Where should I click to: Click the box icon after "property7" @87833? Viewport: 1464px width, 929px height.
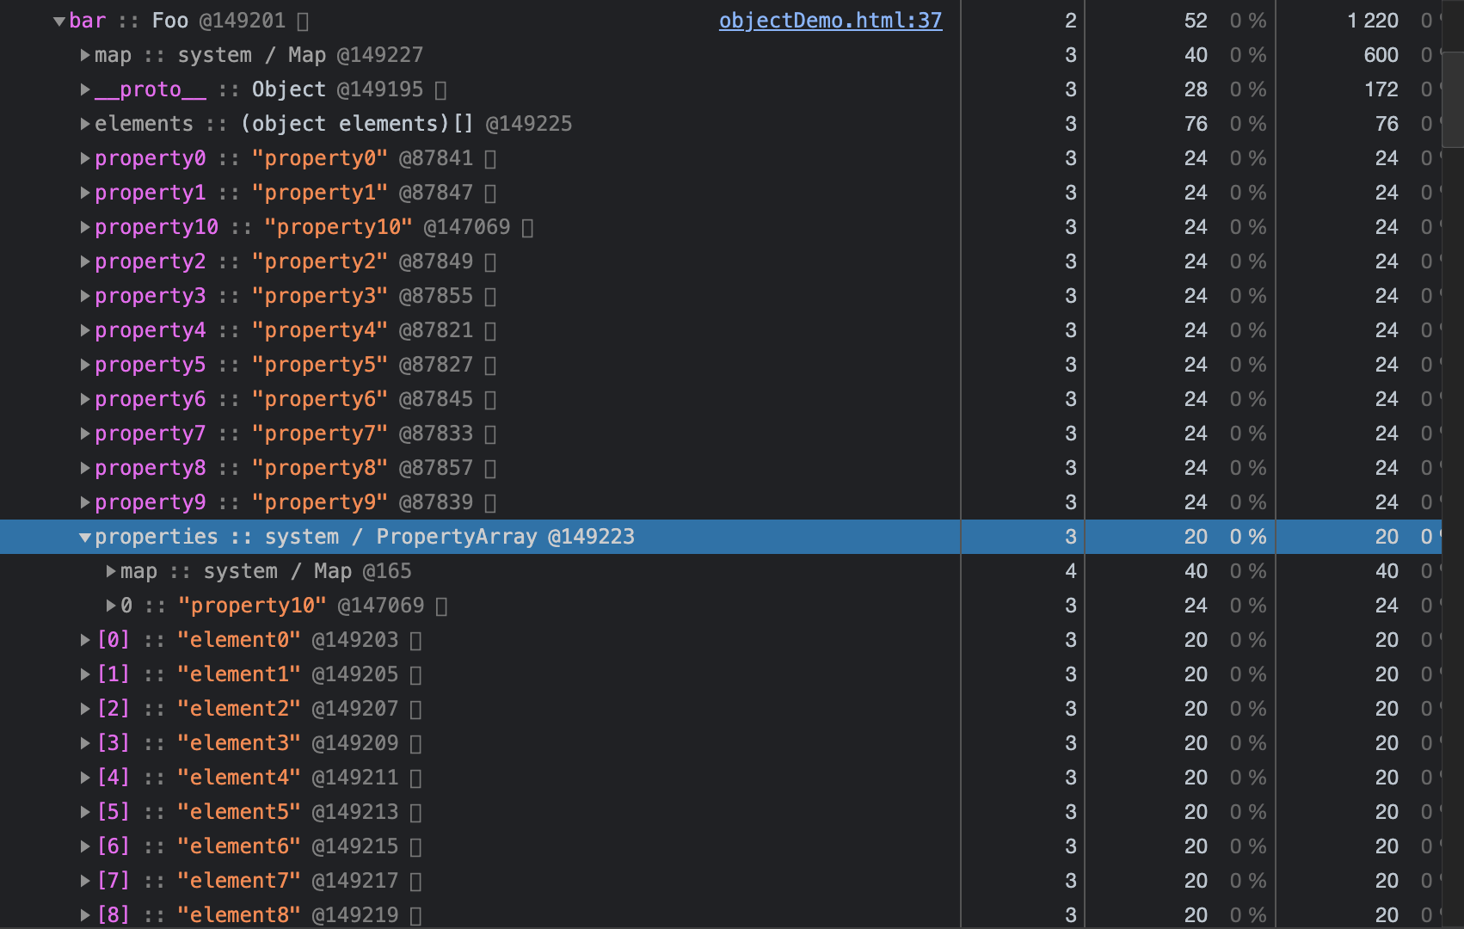(490, 434)
